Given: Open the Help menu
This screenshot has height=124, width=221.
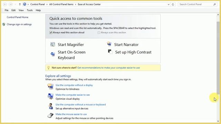Looking at the screenshot, I should tap(38, 10).
